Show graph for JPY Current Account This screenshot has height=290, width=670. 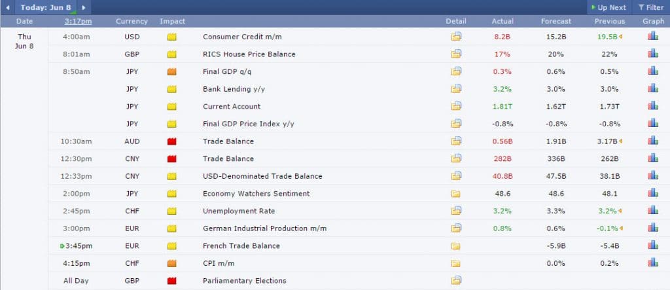coord(653,107)
